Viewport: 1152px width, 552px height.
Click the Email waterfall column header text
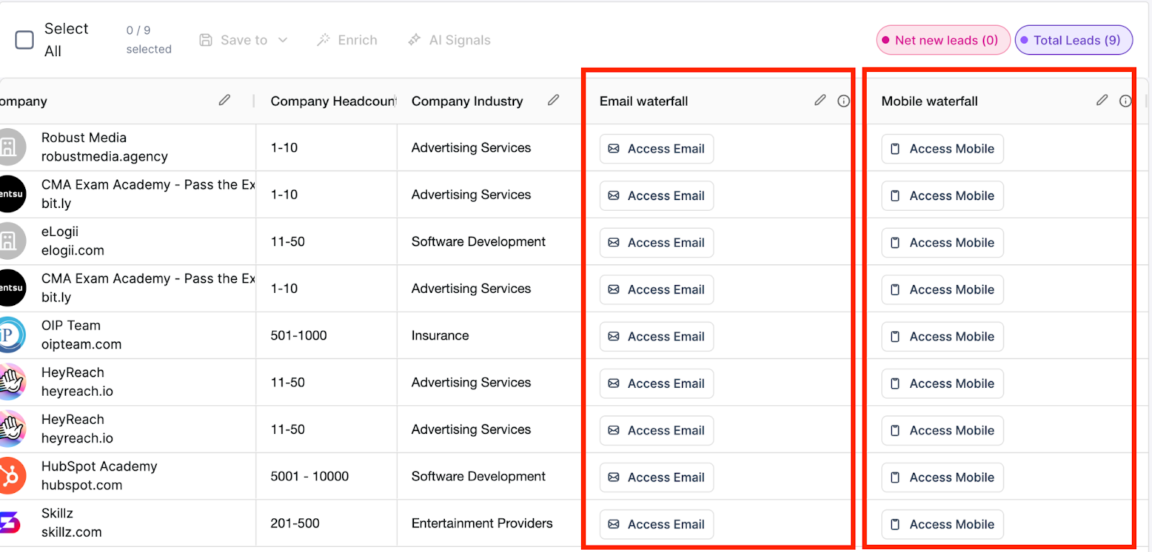pyautogui.click(x=644, y=101)
